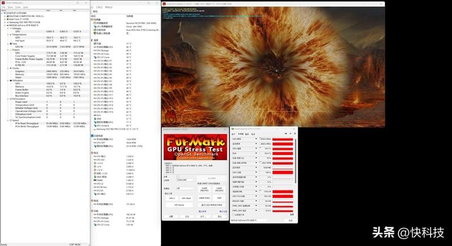The height and width of the screenshot is (246, 452).
Task: Click the GPU-Z refresh icon
Action: [x=290, y=133]
